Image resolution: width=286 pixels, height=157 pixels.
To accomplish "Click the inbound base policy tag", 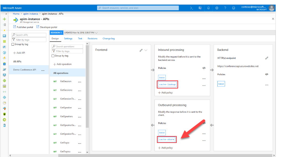I will pos(162,77).
